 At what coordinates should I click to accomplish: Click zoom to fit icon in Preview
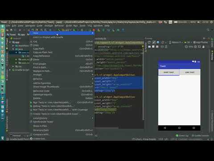click(x=199, y=47)
